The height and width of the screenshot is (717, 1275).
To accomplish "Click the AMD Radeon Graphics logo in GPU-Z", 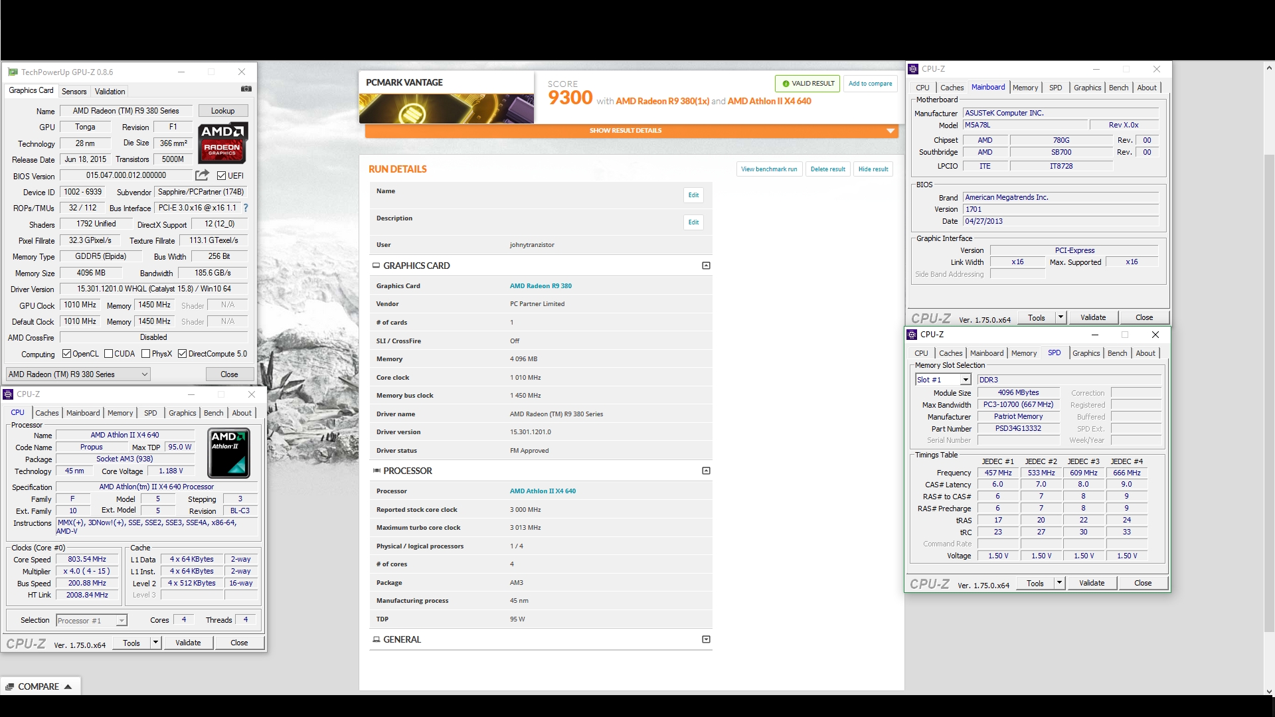I will pos(223,143).
